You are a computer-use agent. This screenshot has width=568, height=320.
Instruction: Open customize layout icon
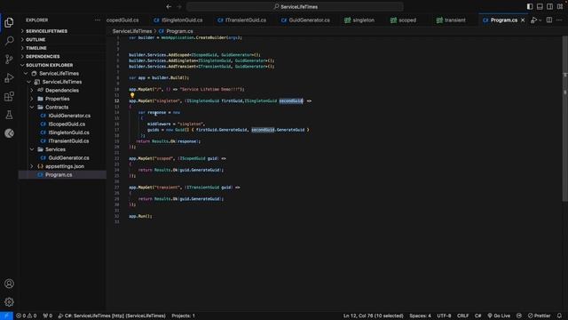pos(560,6)
